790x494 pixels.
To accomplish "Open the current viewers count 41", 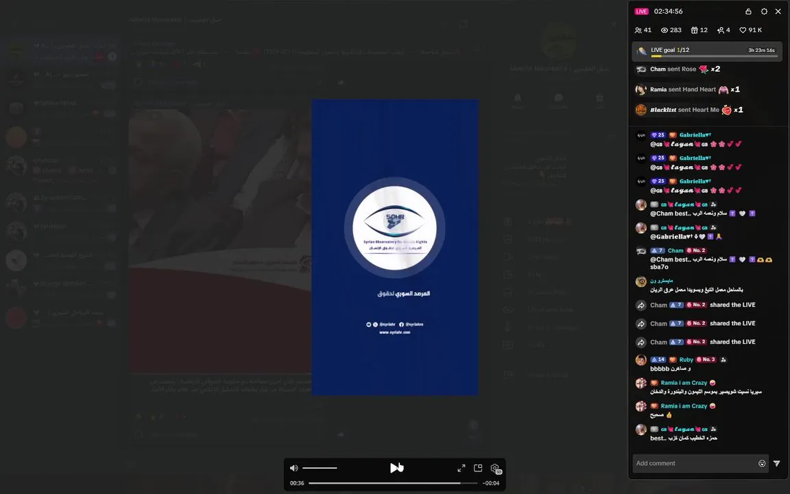I will [643, 30].
